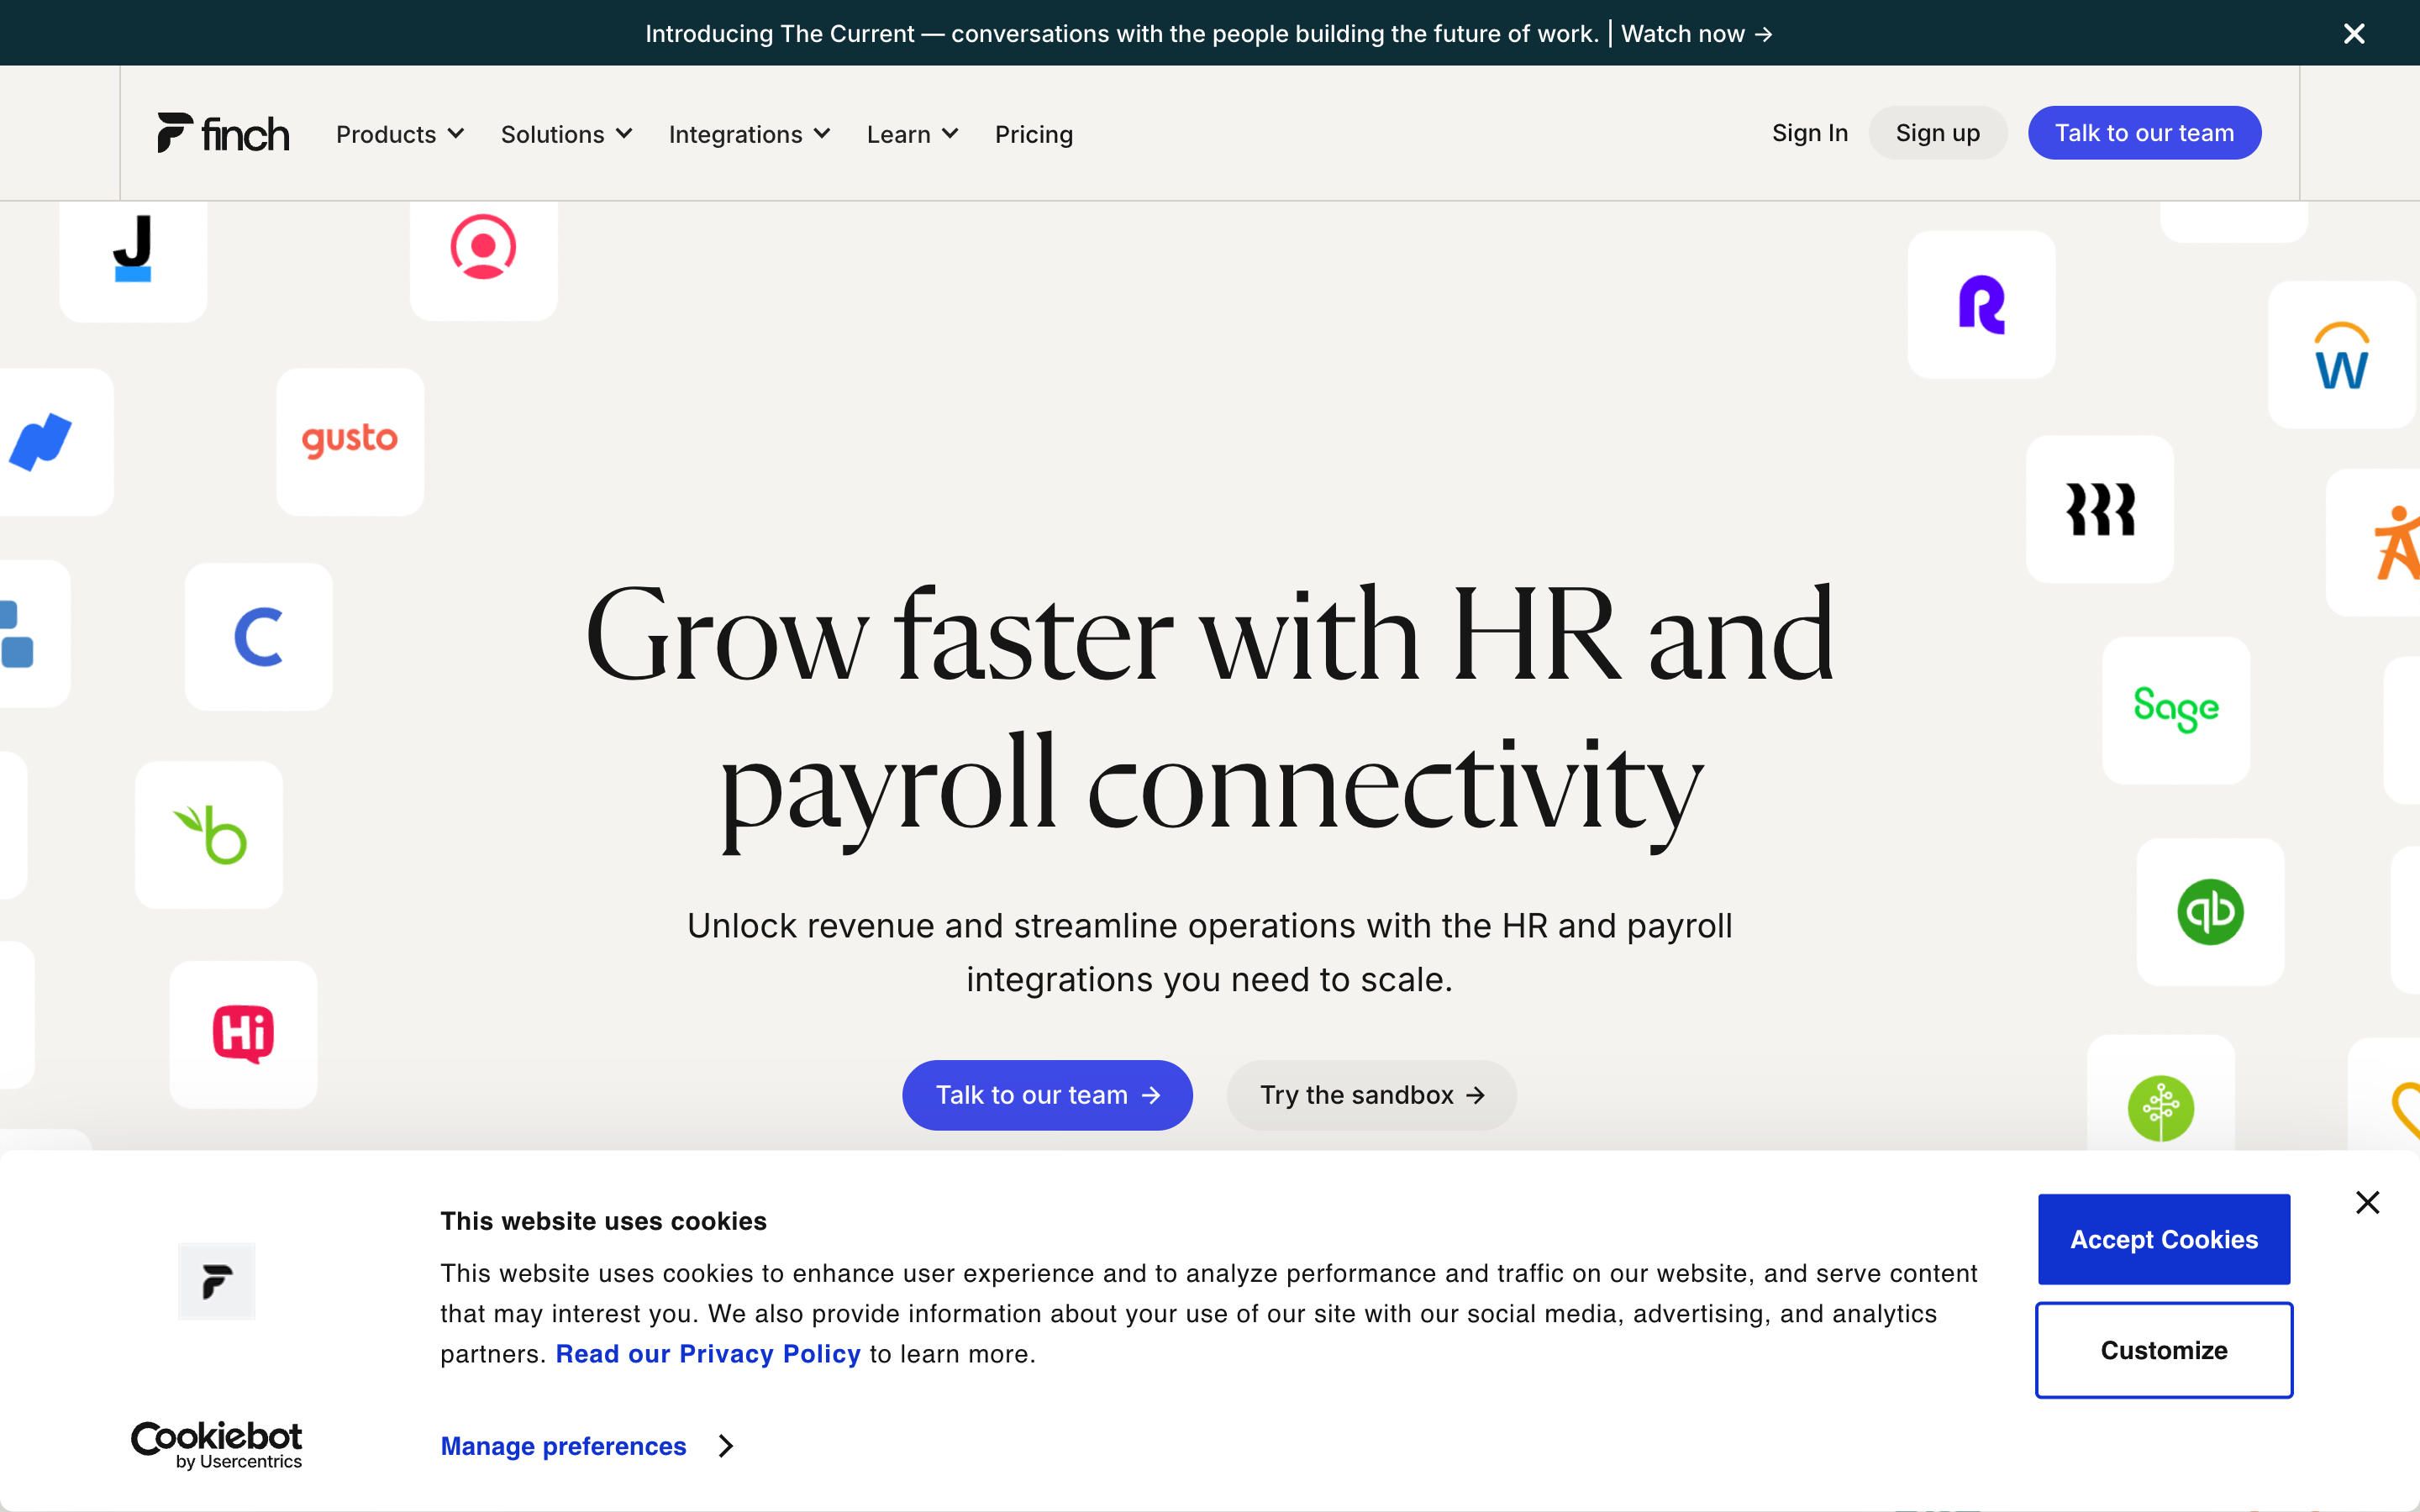Click the Finch logo in the cookie banner

click(x=217, y=1281)
